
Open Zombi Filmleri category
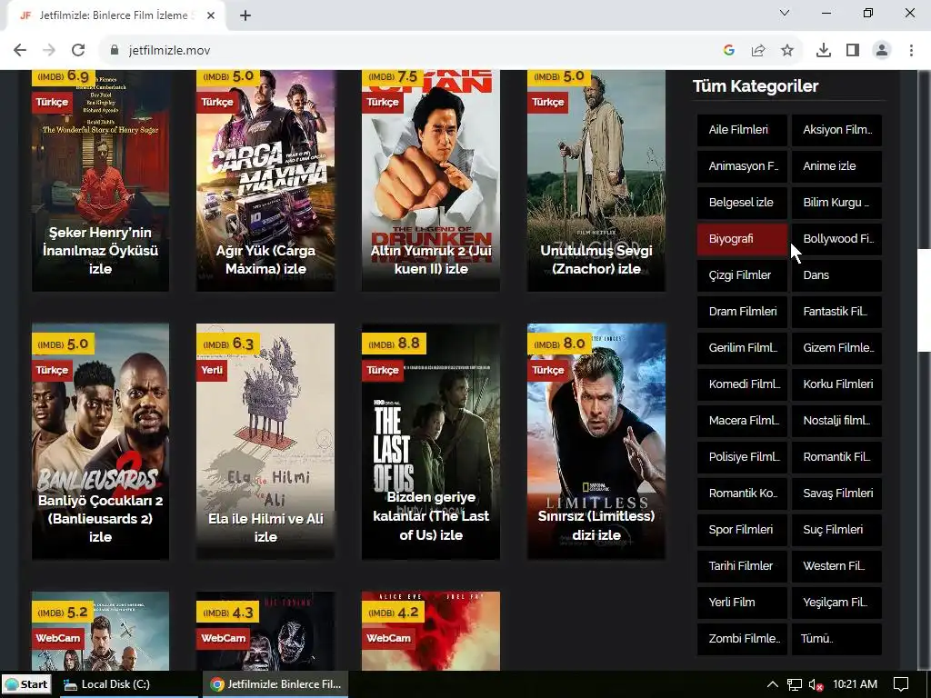click(x=742, y=639)
